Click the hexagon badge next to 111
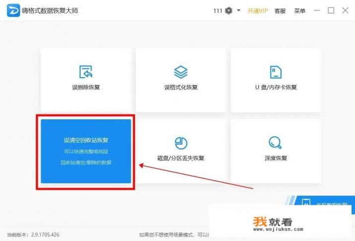The height and width of the screenshot is (241, 355). point(229,10)
